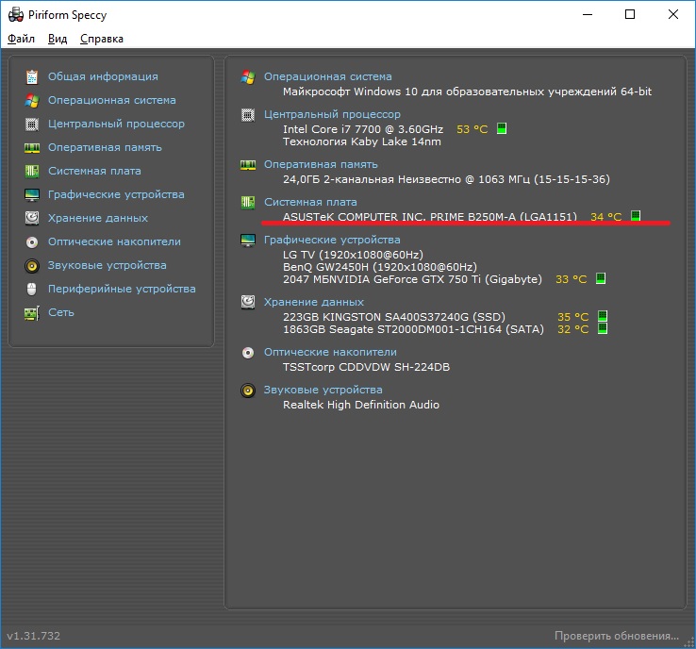Image resolution: width=696 pixels, height=649 pixels.
Task: Select Периферийные устройства in the sidebar
Action: tap(122, 289)
